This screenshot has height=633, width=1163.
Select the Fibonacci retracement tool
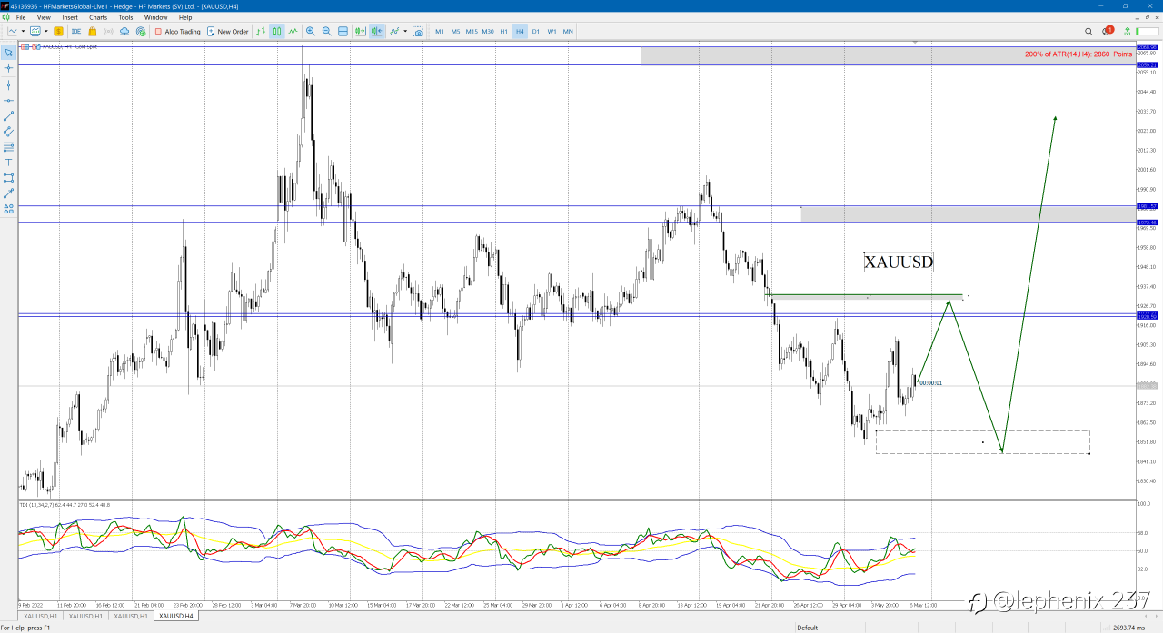8,147
